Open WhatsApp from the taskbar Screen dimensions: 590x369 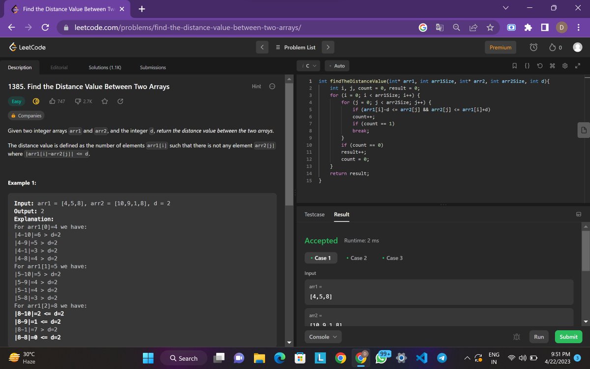coord(382,358)
